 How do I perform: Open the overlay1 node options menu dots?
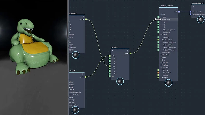pos(127,51)
